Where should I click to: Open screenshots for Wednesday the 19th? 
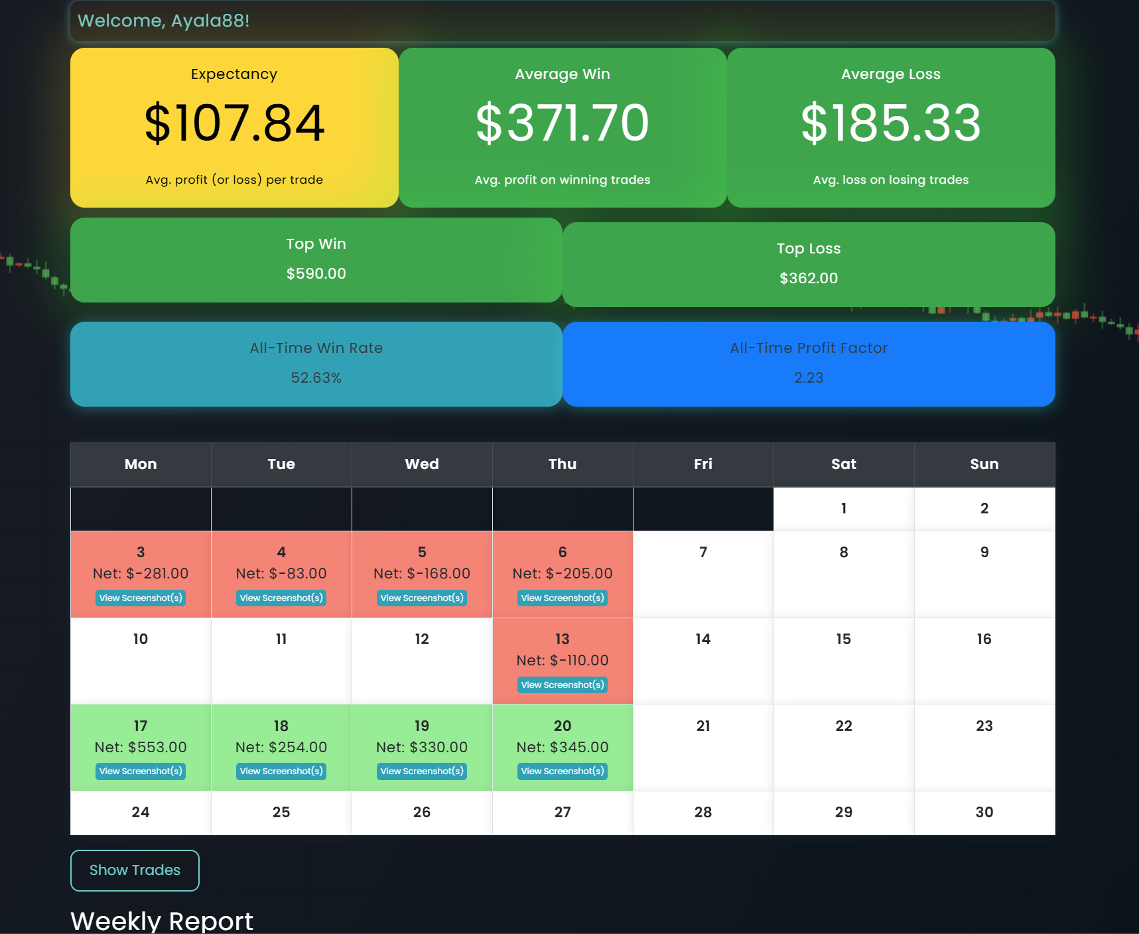(421, 771)
